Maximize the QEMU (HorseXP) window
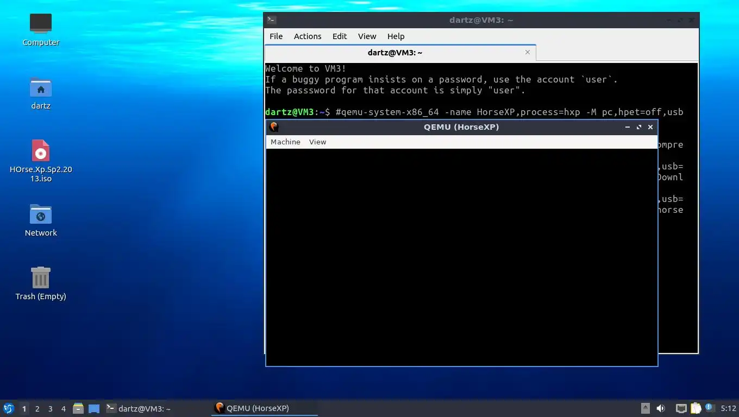Viewport: 739px width, 417px height. (639, 127)
